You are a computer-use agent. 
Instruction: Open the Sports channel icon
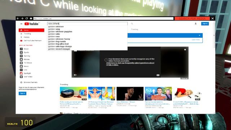click(21, 52)
